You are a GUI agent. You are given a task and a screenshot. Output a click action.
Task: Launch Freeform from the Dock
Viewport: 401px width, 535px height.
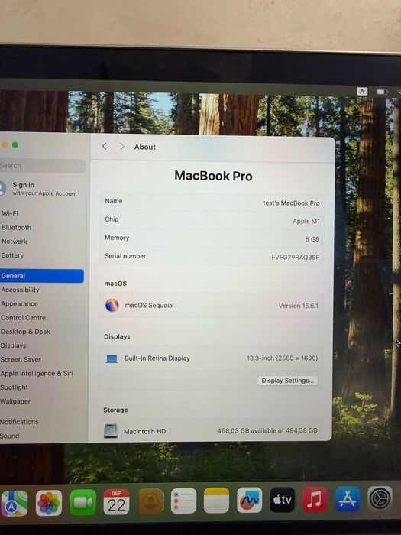coord(250,500)
